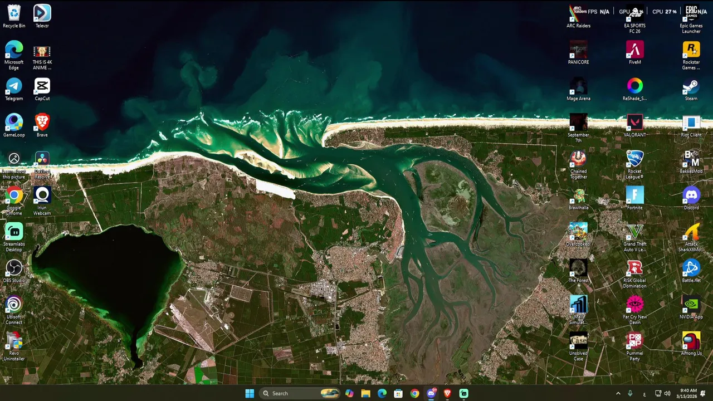Click the Learn about this picture icon
The width and height of the screenshot is (713, 401).
tap(14, 165)
